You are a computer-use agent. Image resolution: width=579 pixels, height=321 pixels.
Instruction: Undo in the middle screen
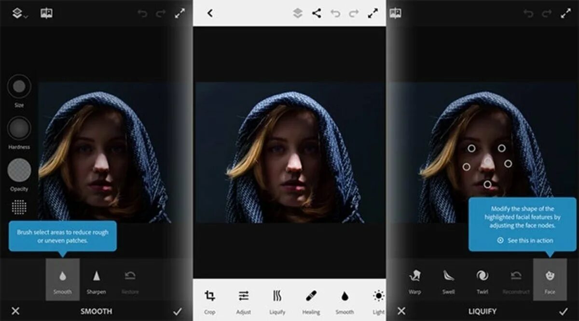pyautogui.click(x=335, y=14)
